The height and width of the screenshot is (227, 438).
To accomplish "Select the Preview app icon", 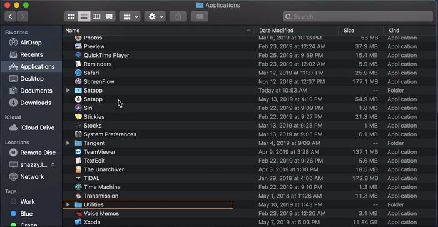I will point(78,46).
